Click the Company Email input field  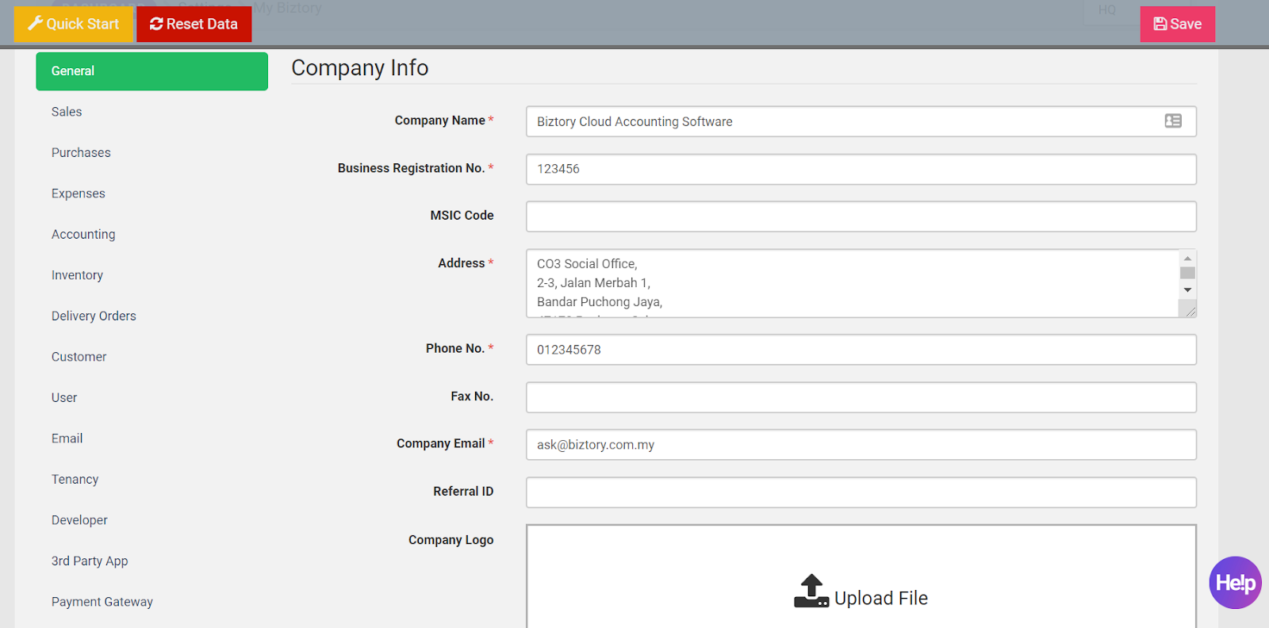coord(861,445)
